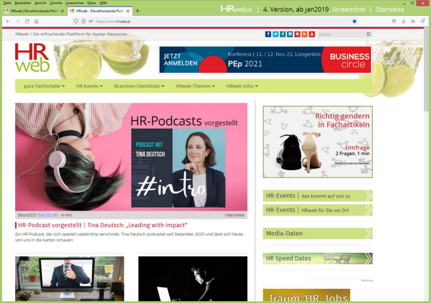This screenshot has height=303, width=431.
Task: Open the browser home page icon
Action: (36, 21)
